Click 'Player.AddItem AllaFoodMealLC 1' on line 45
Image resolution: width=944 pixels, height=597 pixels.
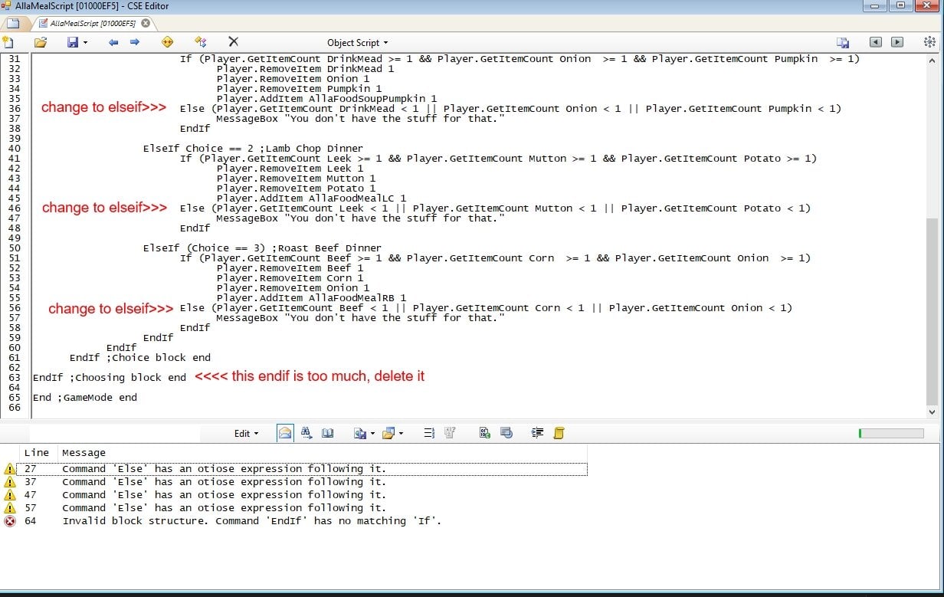(x=311, y=198)
